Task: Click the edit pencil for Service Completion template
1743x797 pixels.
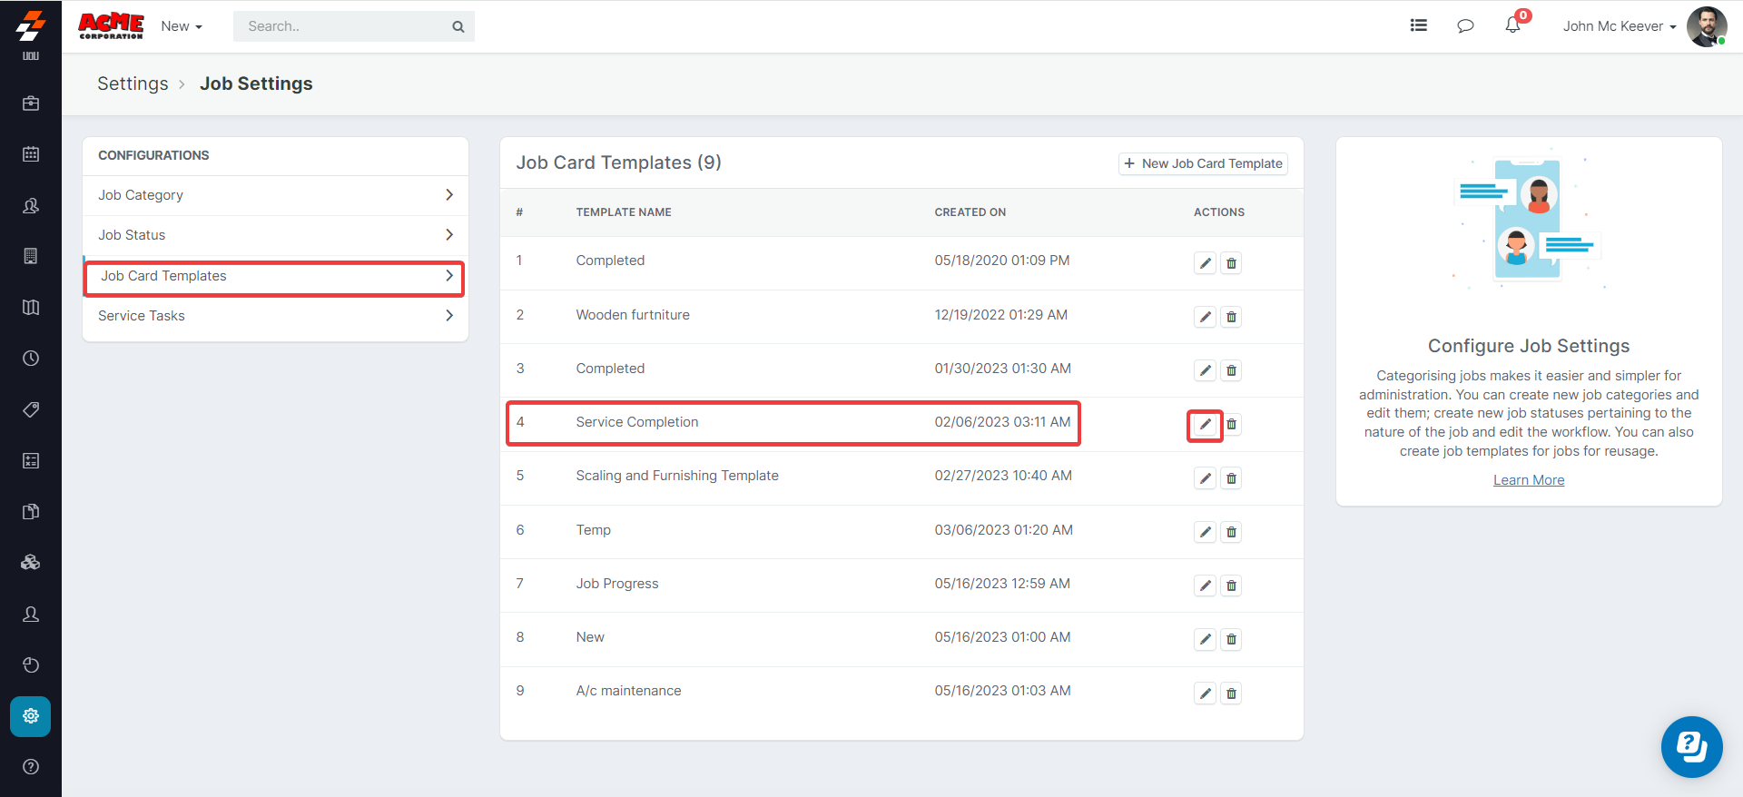Action: 1205,425
